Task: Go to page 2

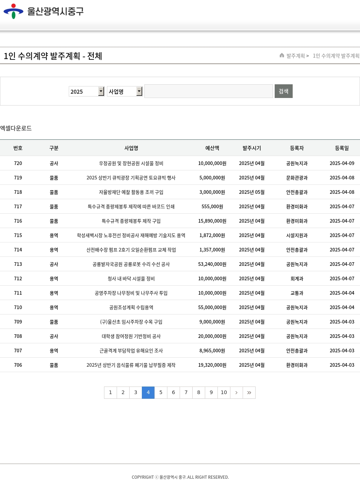Action: 123,393
